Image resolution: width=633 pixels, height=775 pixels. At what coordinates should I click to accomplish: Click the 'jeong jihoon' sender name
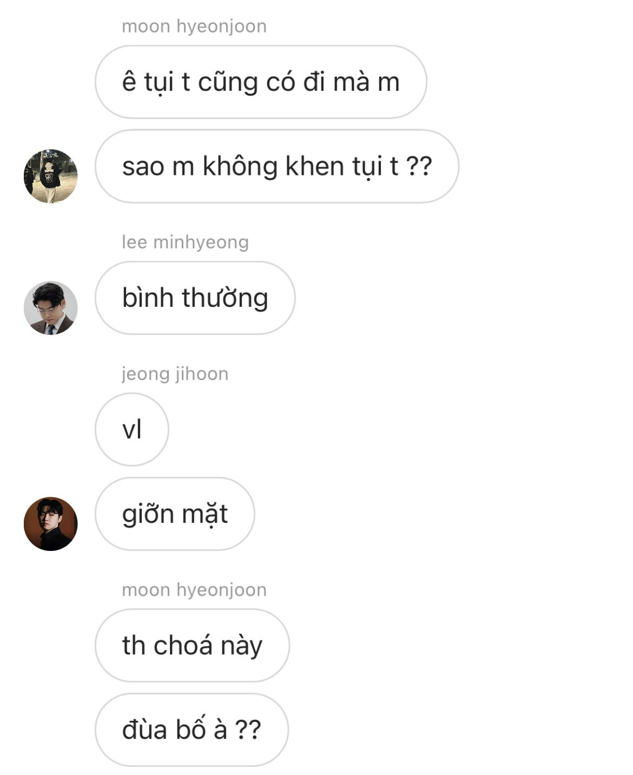175,373
